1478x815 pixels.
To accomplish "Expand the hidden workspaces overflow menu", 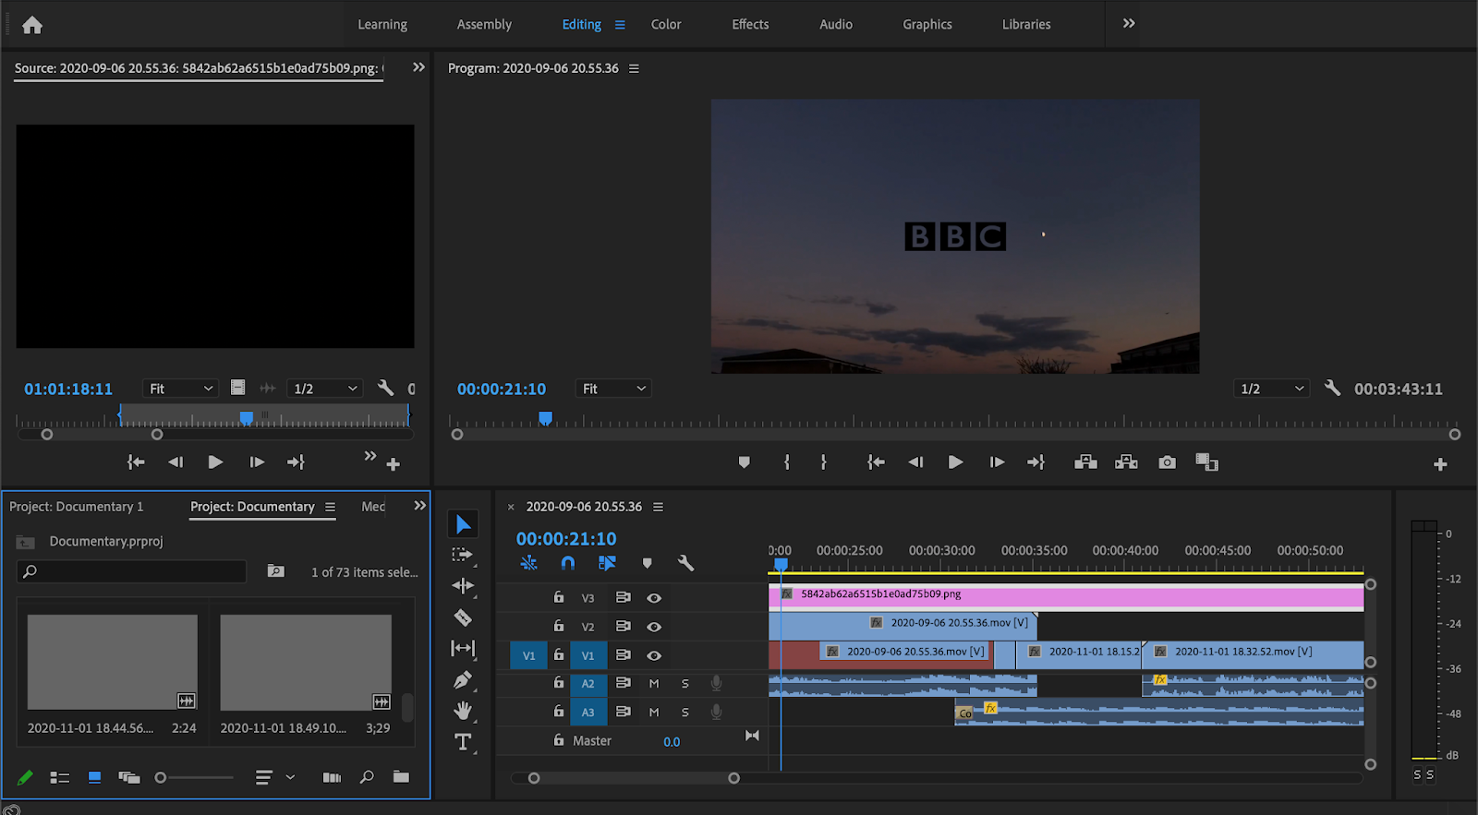I will tap(1129, 24).
